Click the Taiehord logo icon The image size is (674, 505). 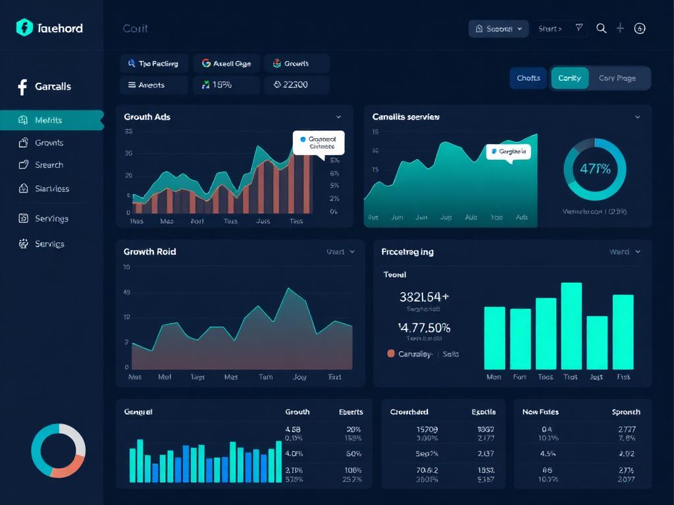point(24,28)
